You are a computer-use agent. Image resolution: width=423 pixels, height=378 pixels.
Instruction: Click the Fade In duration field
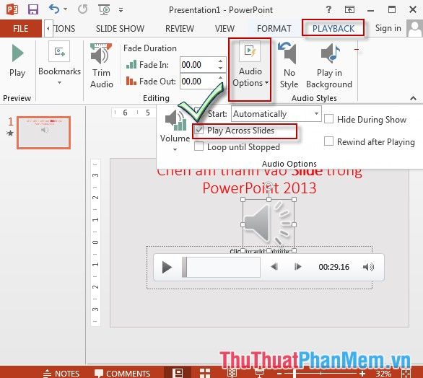click(x=199, y=65)
